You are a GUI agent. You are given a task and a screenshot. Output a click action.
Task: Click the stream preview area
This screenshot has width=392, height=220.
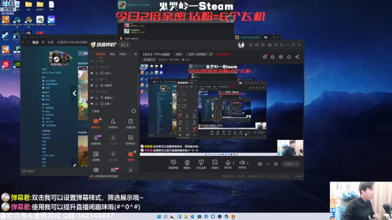click(x=221, y=110)
